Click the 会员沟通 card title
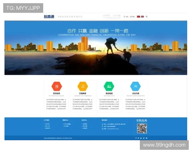192x153 pixels. (135, 94)
